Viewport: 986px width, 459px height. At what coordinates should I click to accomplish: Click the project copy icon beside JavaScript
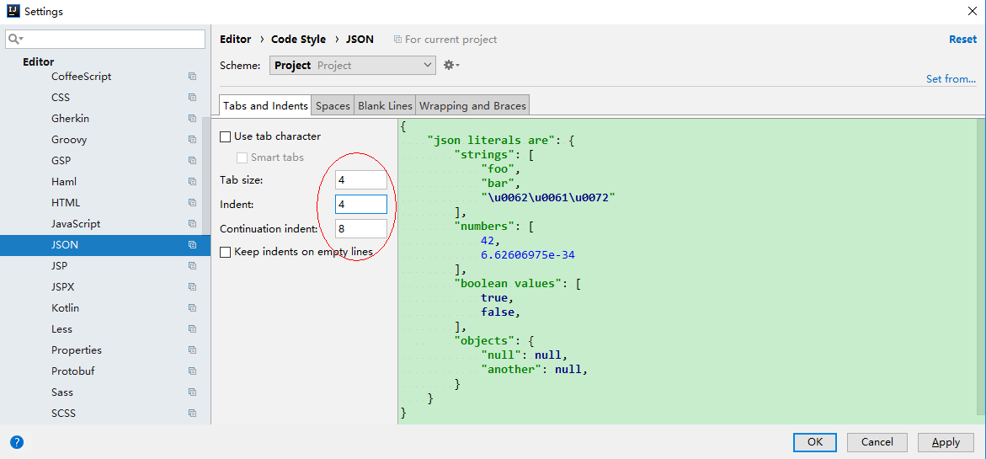(x=193, y=224)
